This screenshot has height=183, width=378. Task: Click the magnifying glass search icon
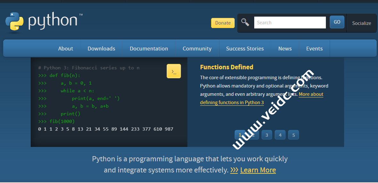click(x=245, y=22)
